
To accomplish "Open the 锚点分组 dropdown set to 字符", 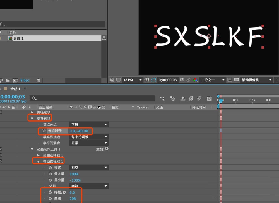I will 89,124.
